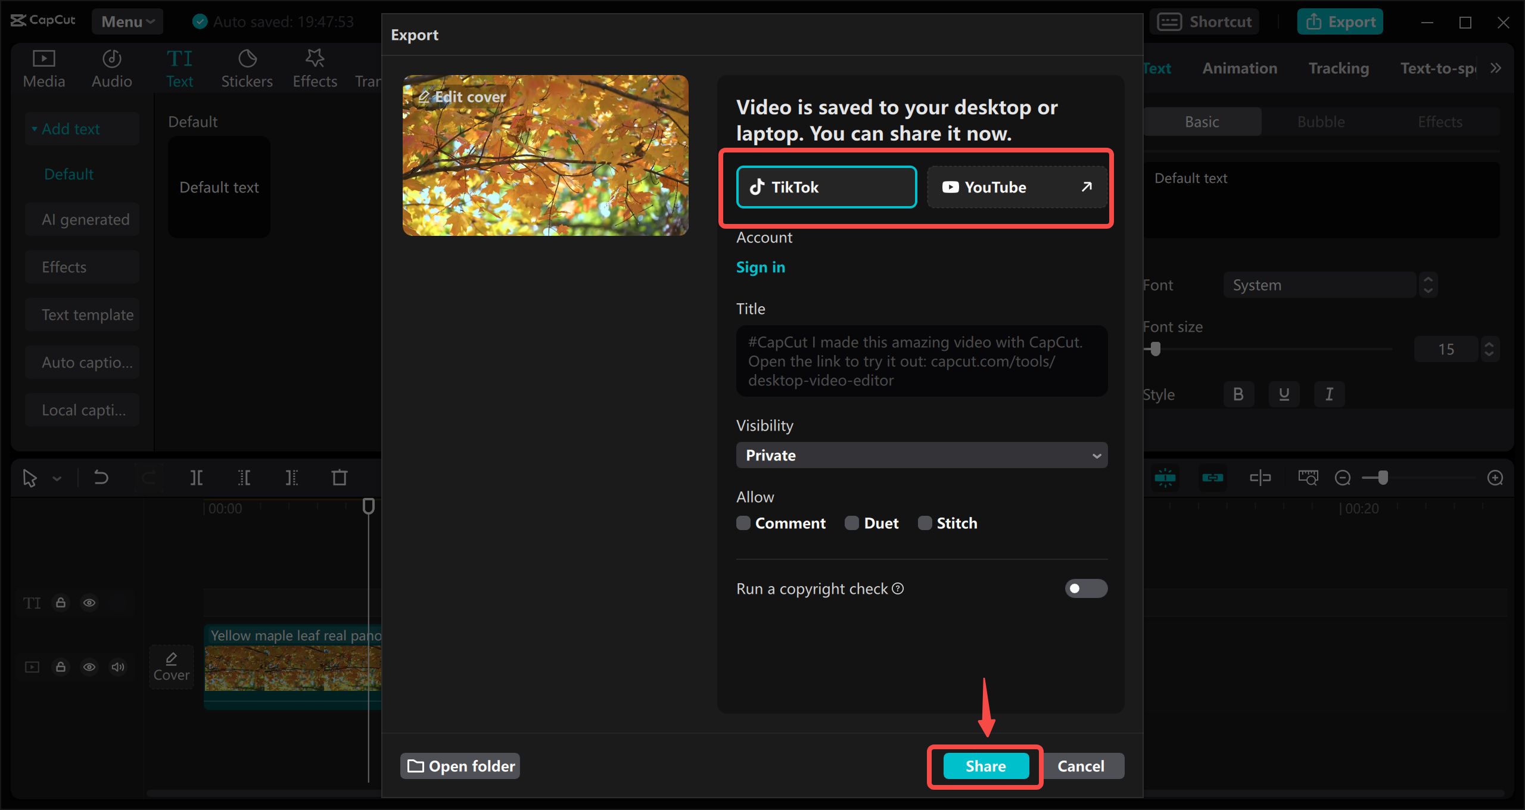
Task: Open the Shortcut button in title bar
Action: 1204,21
